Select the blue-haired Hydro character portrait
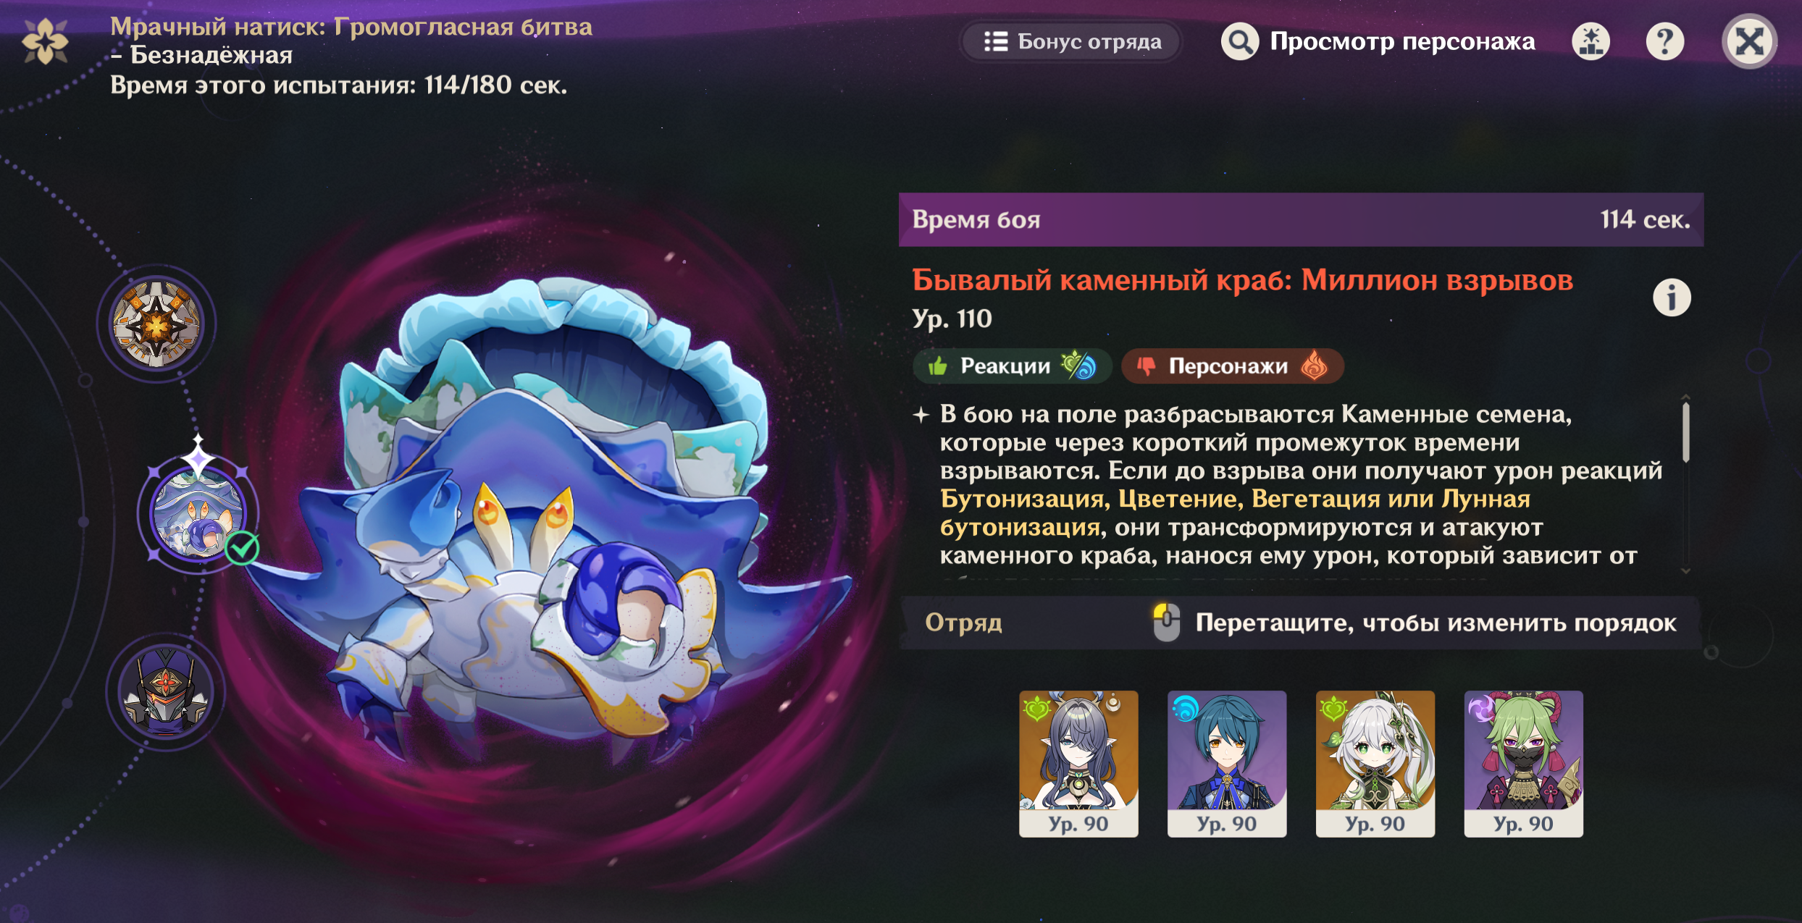 [x=1227, y=764]
